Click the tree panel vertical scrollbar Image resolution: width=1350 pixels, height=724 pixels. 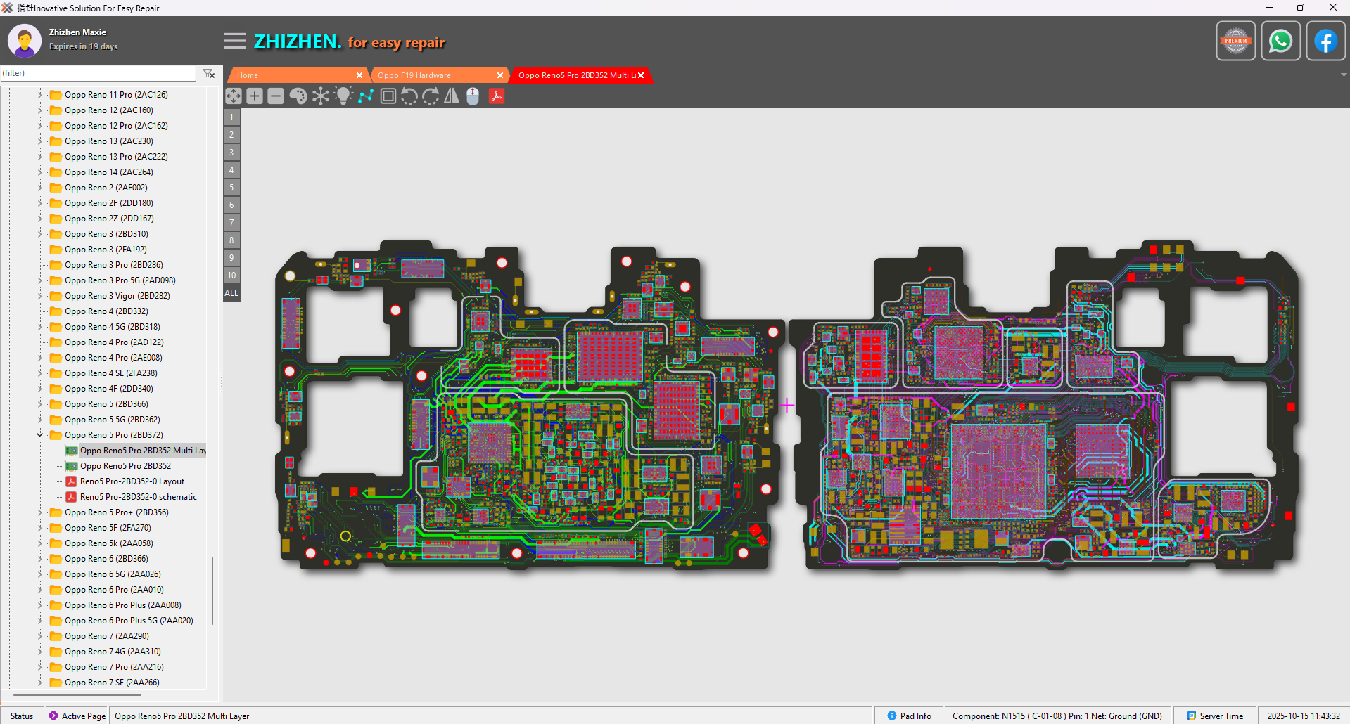[212, 590]
